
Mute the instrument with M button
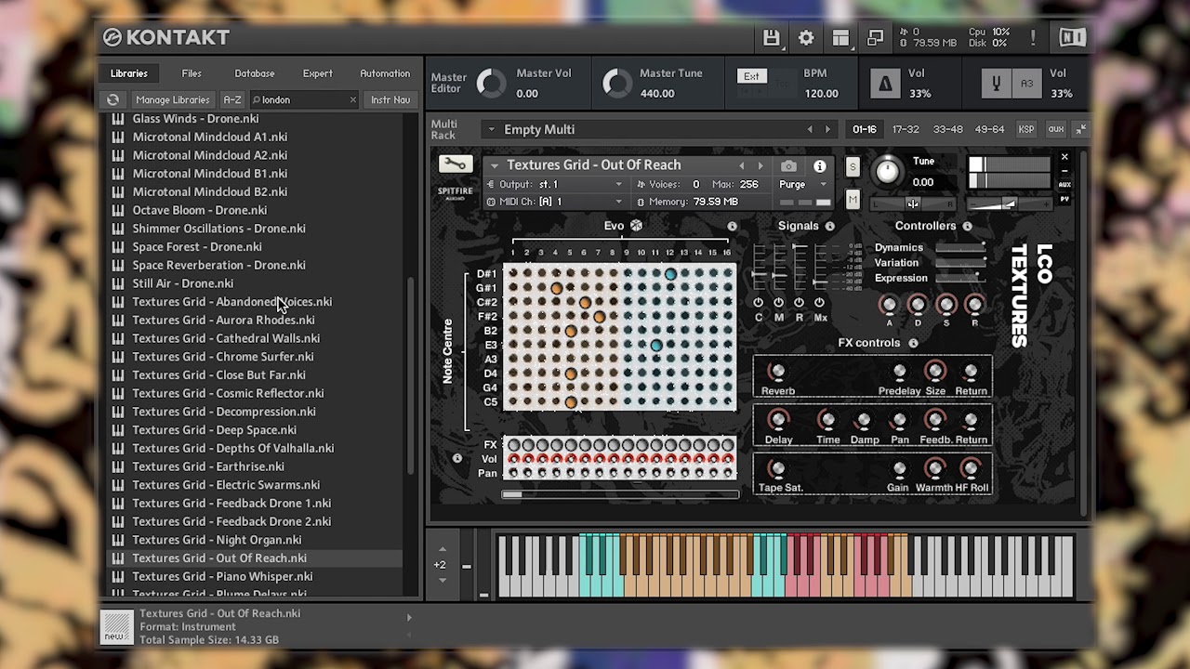[853, 200]
